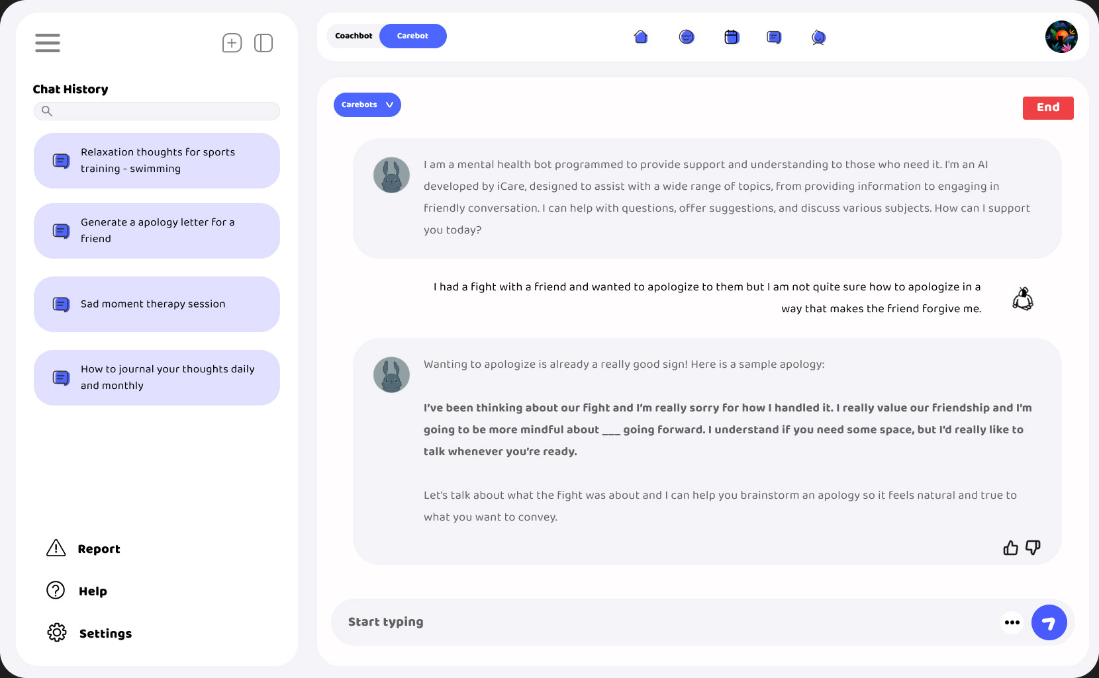Click the penguin reaction icon beside your message

pyautogui.click(x=1023, y=298)
